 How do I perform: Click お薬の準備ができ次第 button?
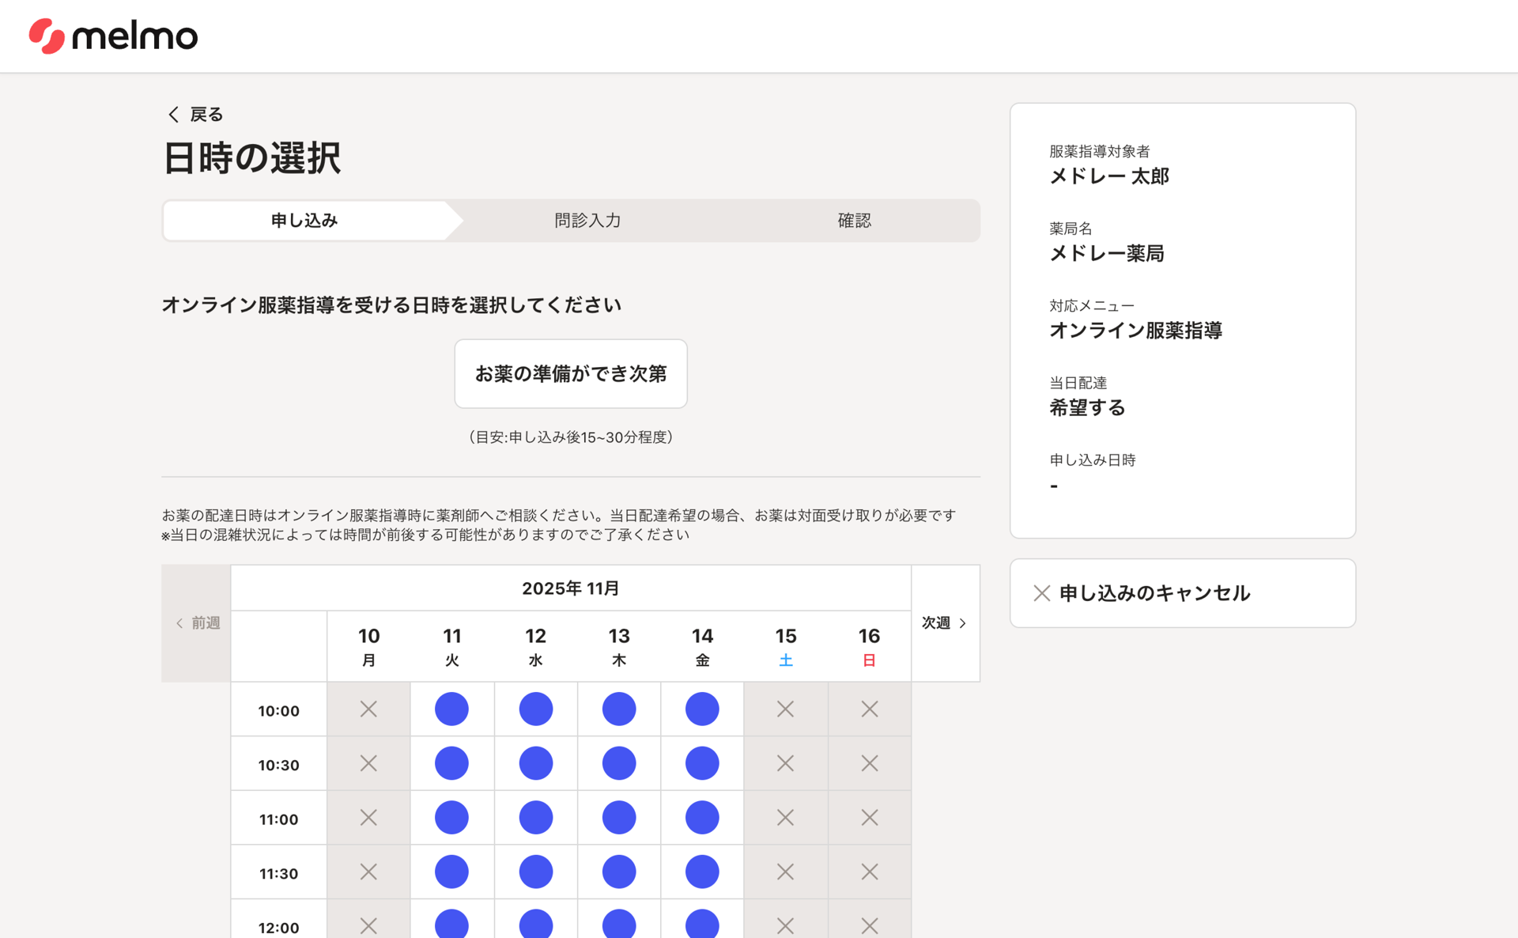tap(570, 373)
